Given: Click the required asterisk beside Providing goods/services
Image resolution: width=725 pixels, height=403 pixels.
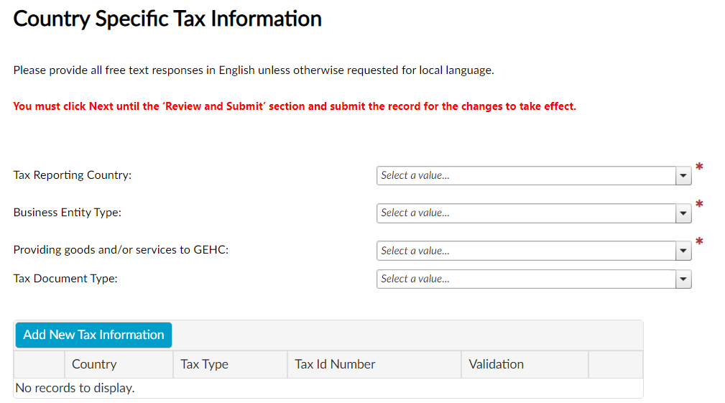Looking at the screenshot, I should 699,241.
